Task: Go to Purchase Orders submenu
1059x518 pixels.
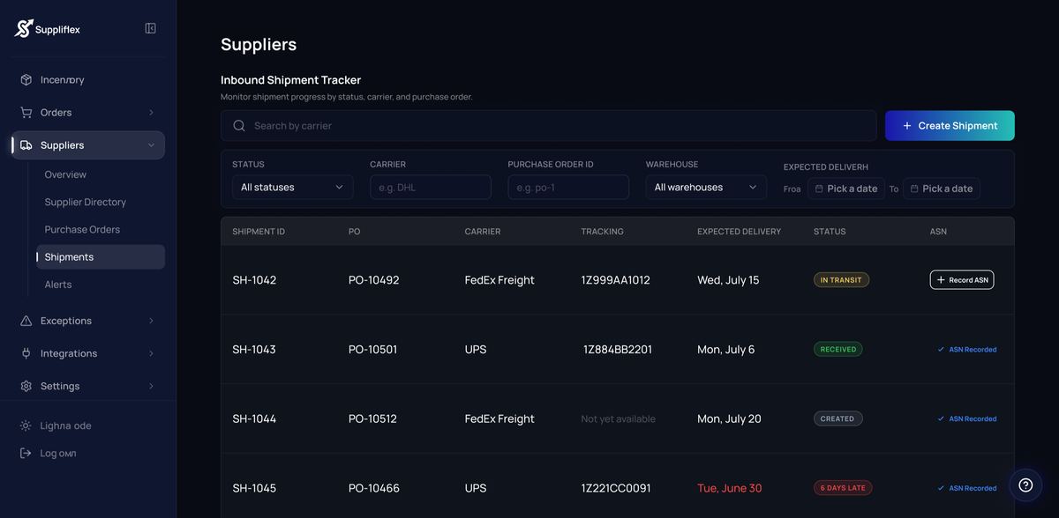Action: tap(82, 229)
